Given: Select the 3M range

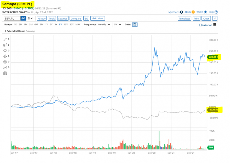Looking at the screenshot, I should 31,25.
